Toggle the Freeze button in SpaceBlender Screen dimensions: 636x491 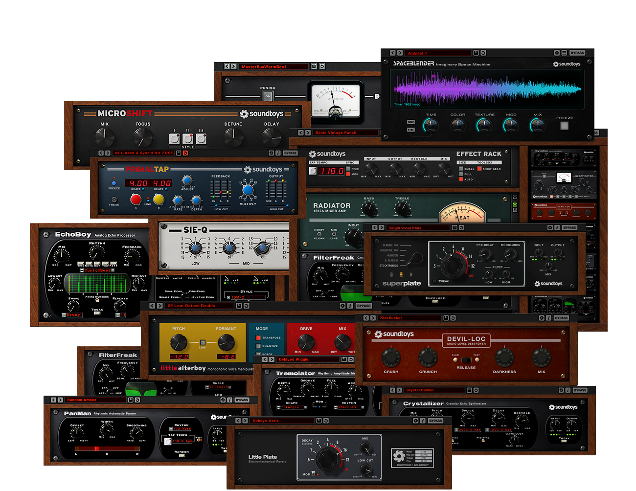coord(564,126)
